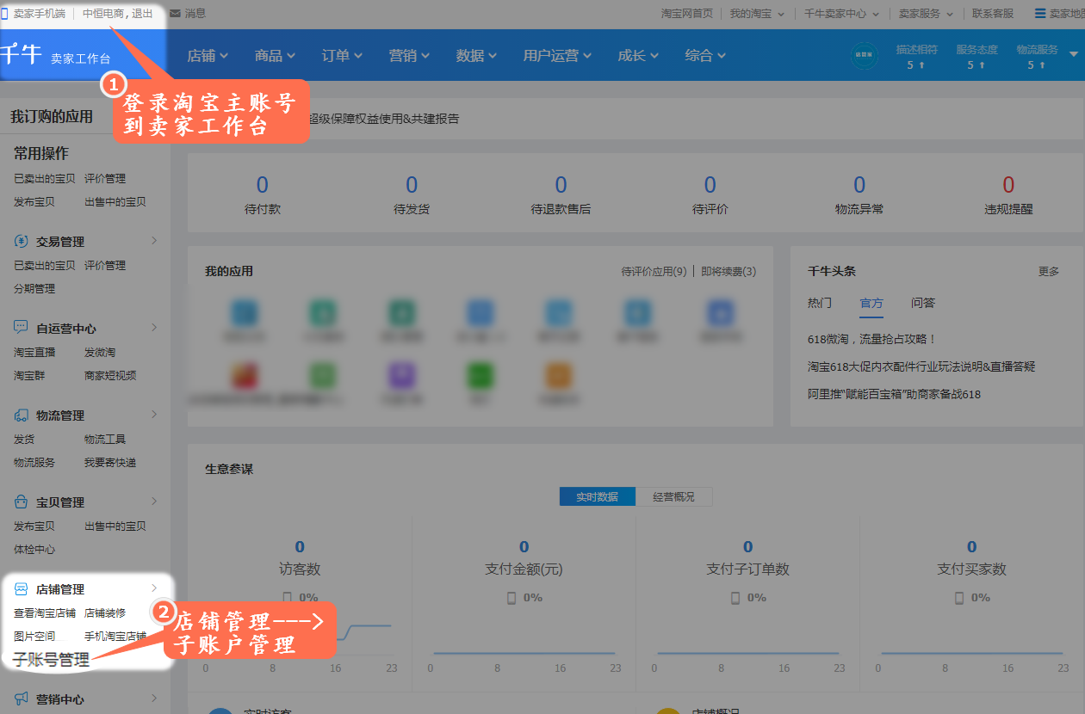Click the 营销中心 megaphone icon
1085x714 pixels.
pyautogui.click(x=22, y=699)
